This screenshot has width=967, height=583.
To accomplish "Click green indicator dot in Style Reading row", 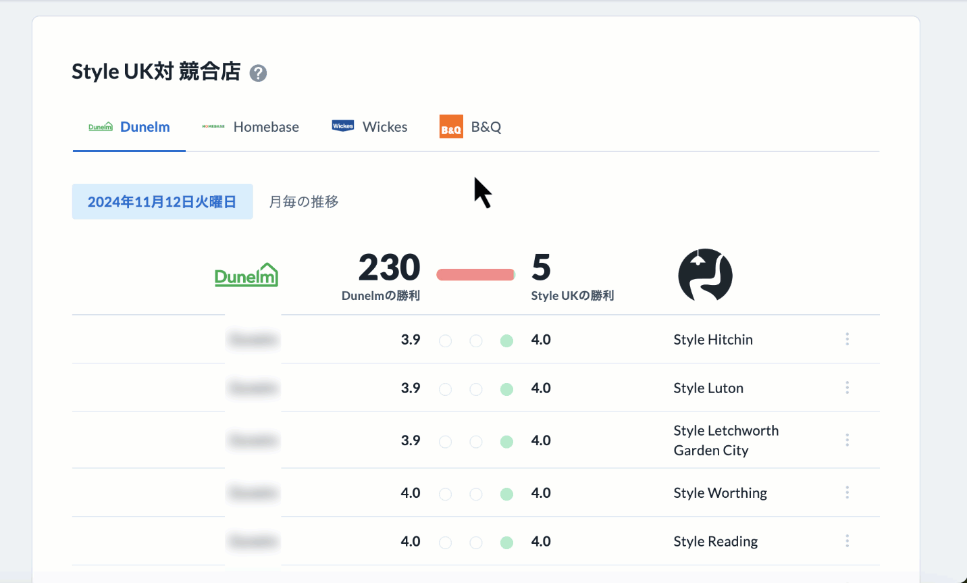I will [x=506, y=542].
